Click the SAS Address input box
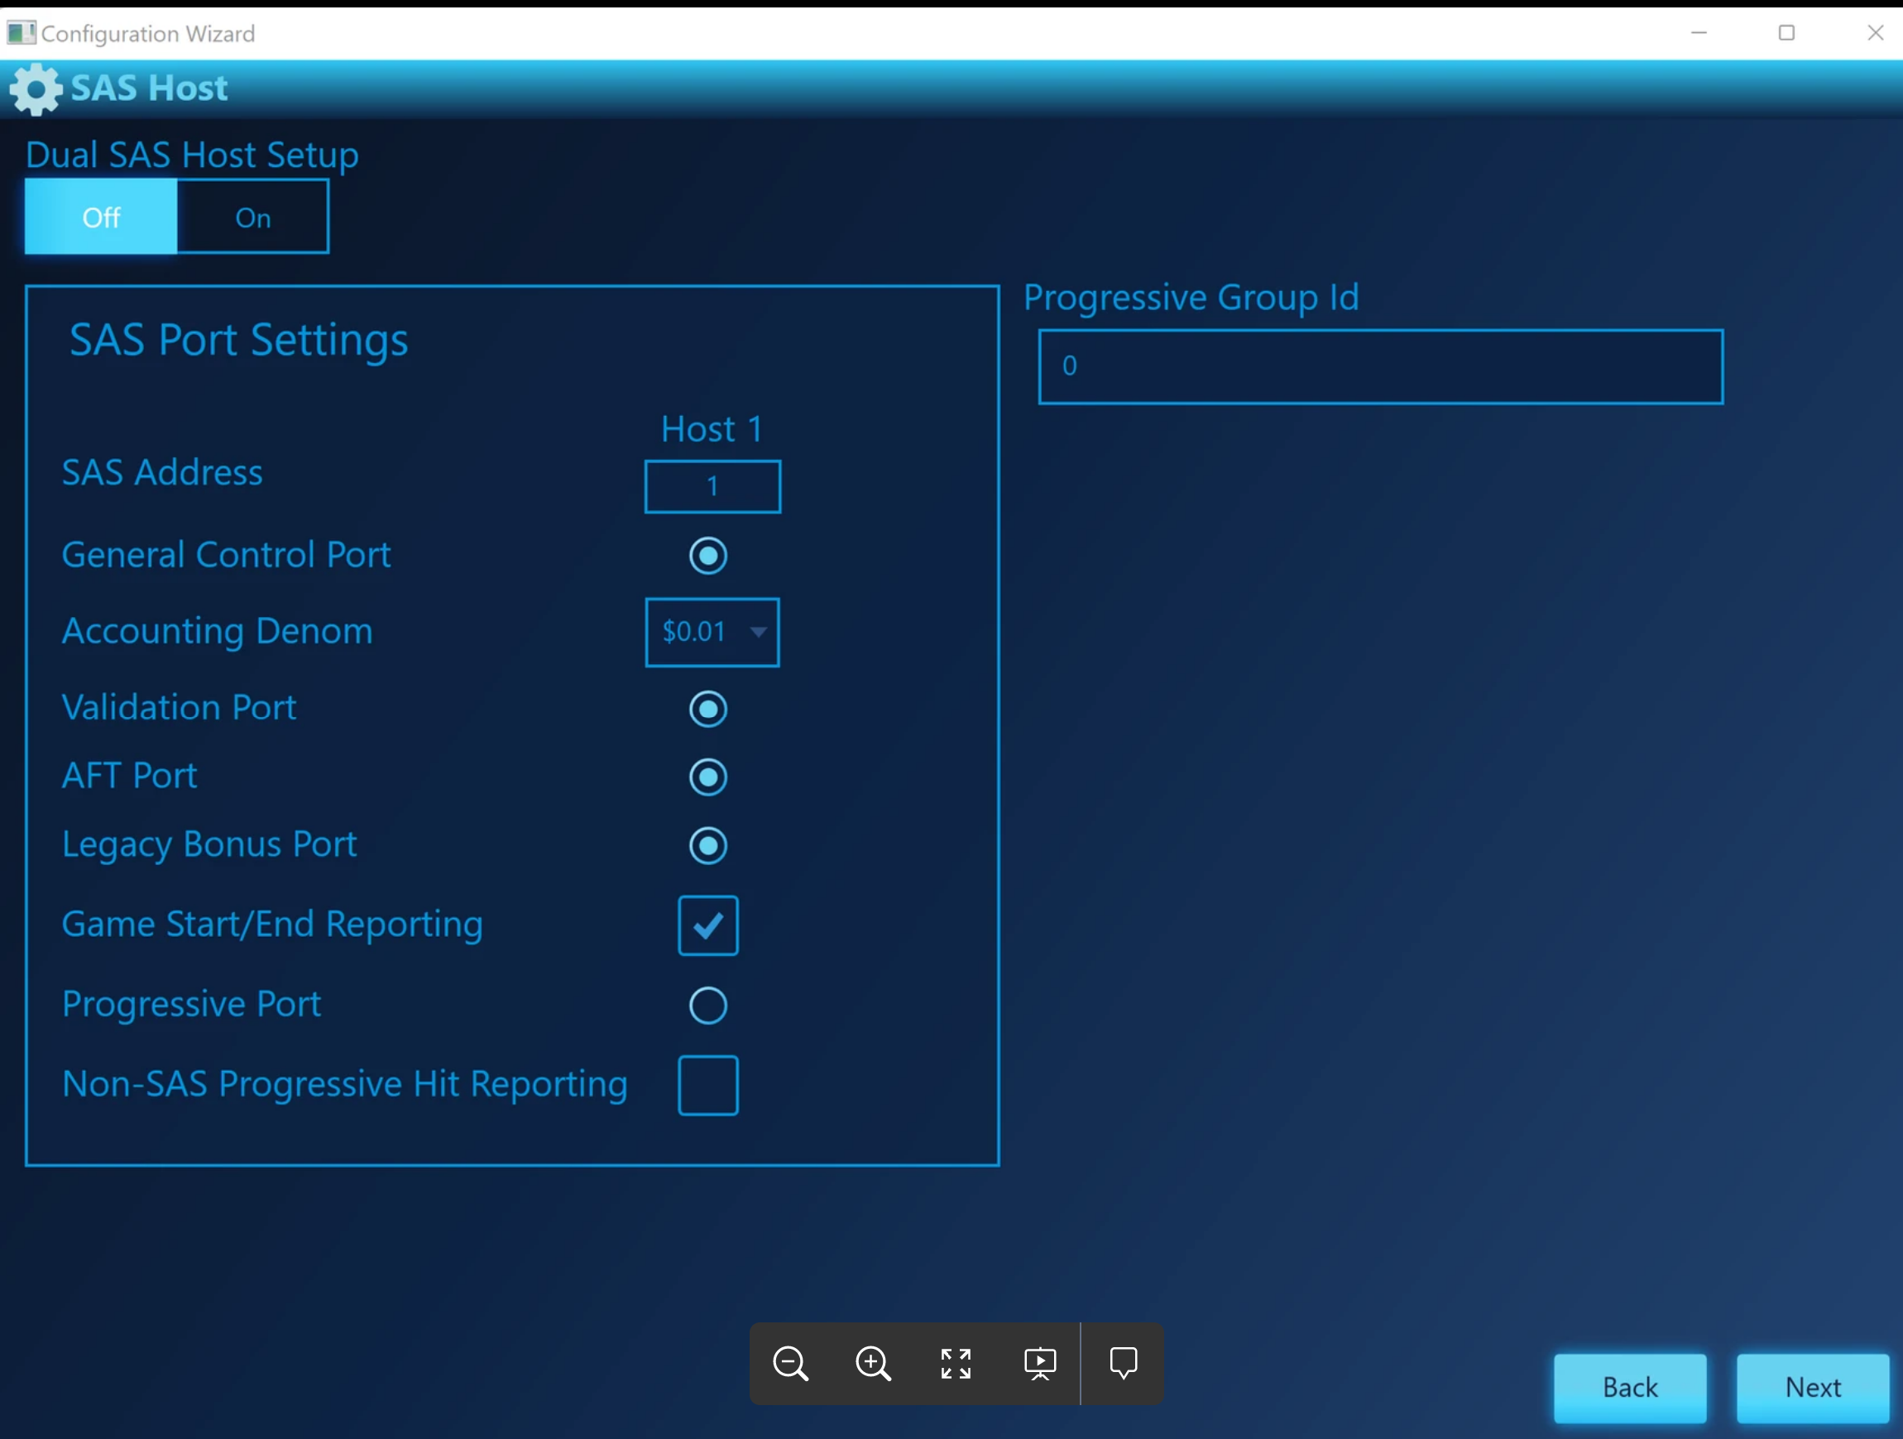The image size is (1903, 1439). (x=712, y=487)
